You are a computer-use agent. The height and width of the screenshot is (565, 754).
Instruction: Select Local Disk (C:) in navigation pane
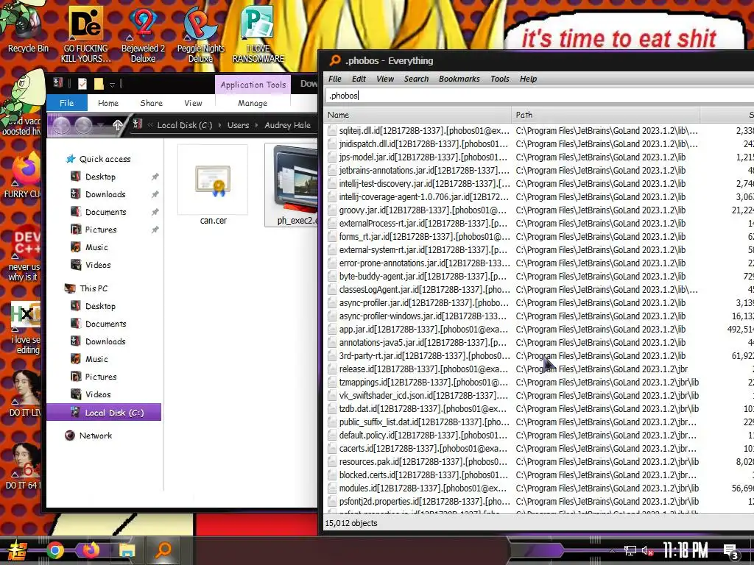tap(104, 413)
